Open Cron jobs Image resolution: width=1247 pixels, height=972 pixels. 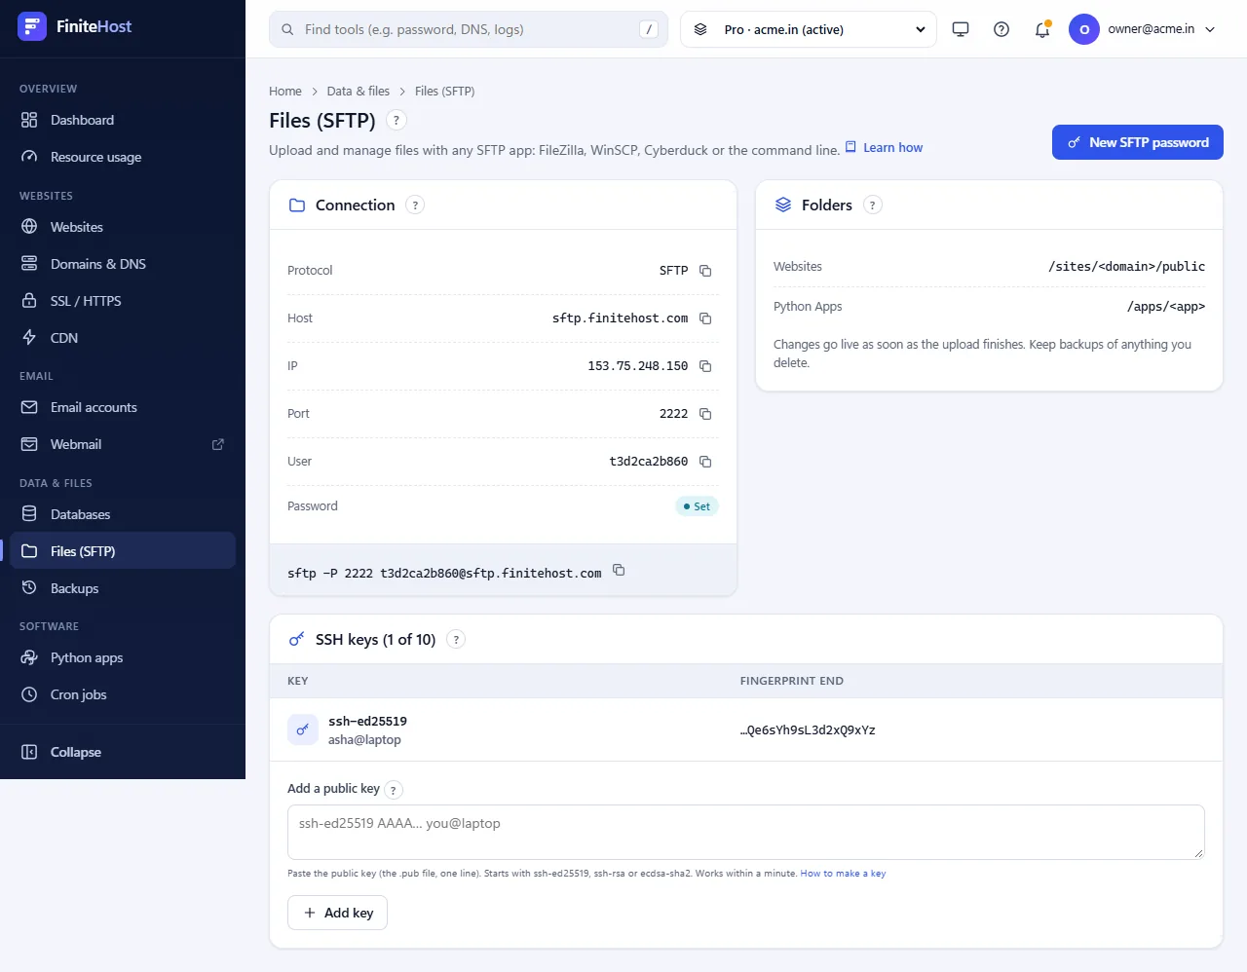pyautogui.click(x=123, y=694)
